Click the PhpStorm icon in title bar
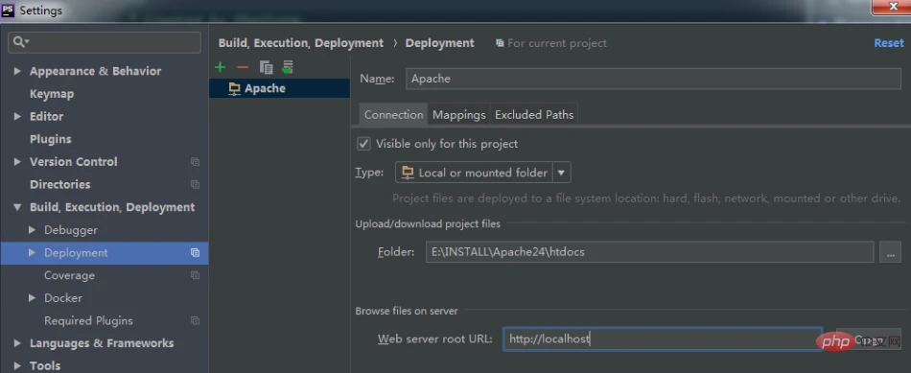The width and height of the screenshot is (911, 373). 8,10
